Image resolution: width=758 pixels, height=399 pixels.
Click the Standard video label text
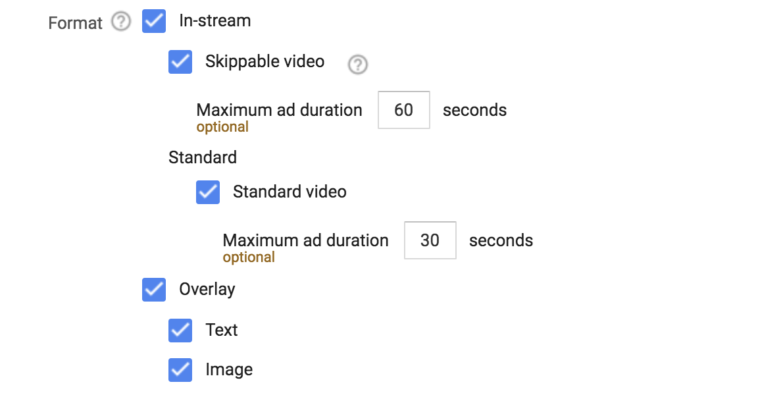point(290,192)
